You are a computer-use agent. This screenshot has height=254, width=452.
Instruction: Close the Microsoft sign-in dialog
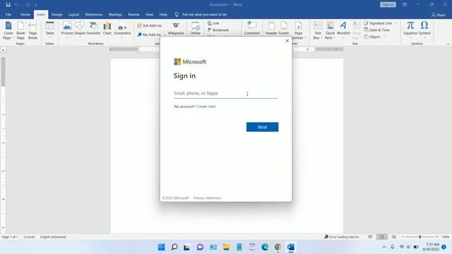tap(287, 41)
